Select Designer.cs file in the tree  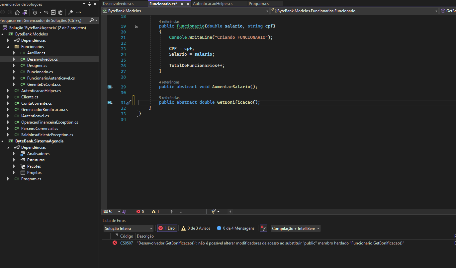click(37, 66)
